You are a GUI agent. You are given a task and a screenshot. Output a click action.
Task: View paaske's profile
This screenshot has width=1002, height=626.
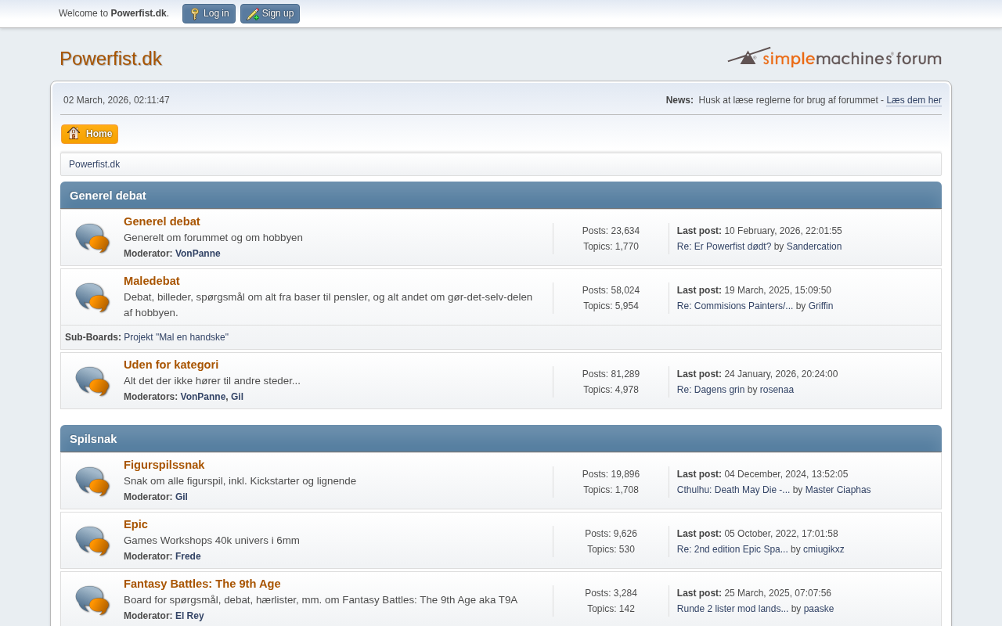point(819,609)
